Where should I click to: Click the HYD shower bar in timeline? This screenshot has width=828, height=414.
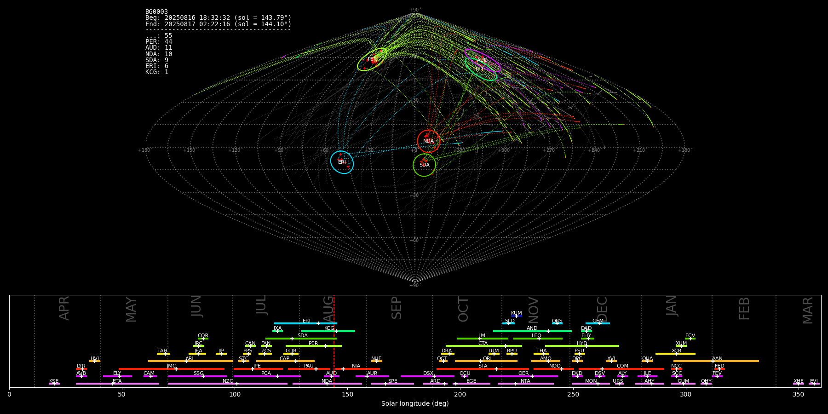(x=582, y=346)
